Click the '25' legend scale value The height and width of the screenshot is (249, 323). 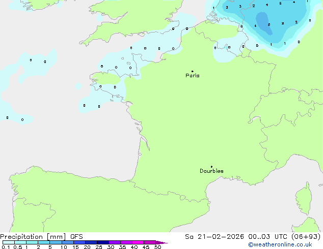tap(99, 247)
